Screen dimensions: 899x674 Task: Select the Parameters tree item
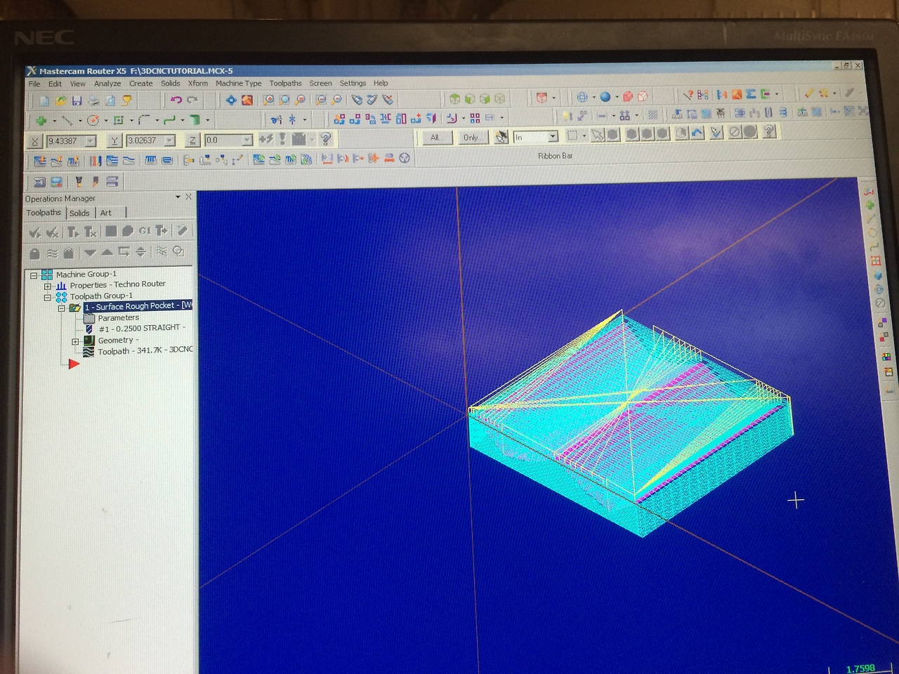point(118,318)
